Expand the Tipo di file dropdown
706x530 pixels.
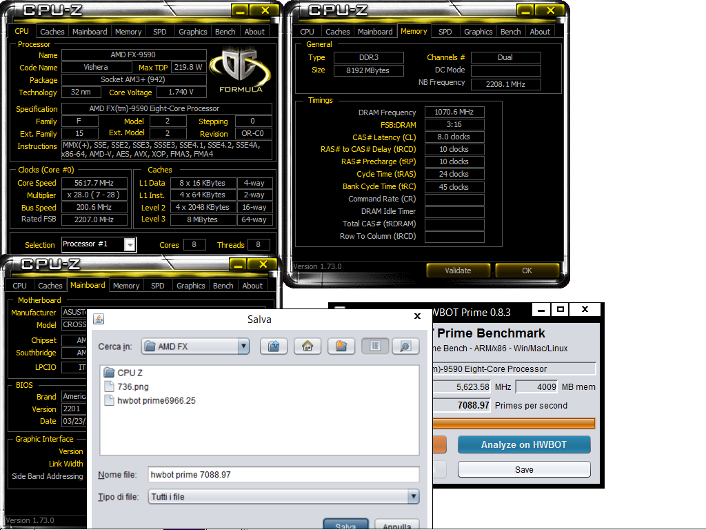click(414, 497)
